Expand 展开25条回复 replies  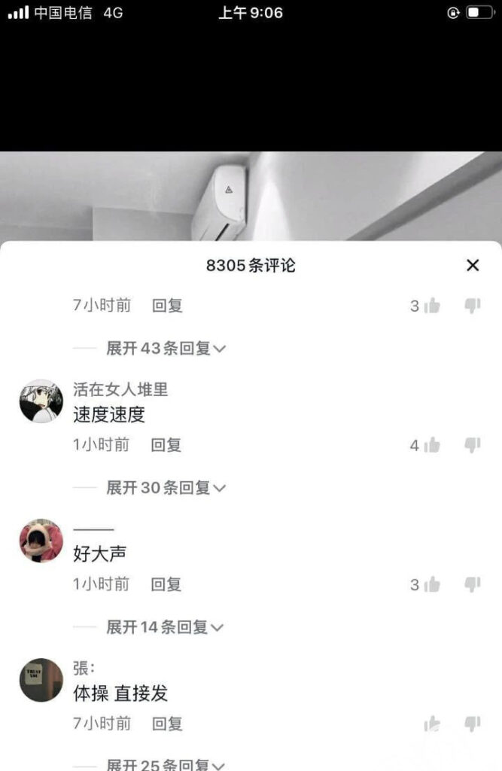(166, 765)
